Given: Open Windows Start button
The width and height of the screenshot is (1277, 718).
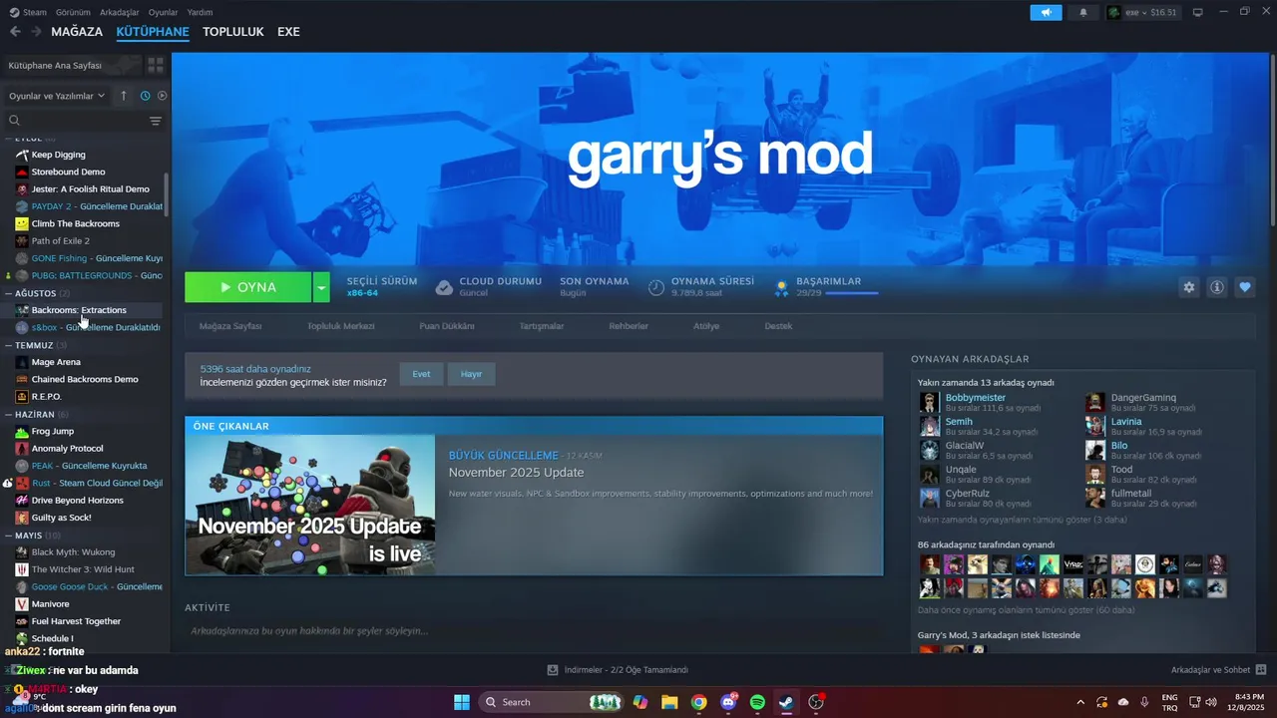Looking at the screenshot, I should tap(462, 702).
